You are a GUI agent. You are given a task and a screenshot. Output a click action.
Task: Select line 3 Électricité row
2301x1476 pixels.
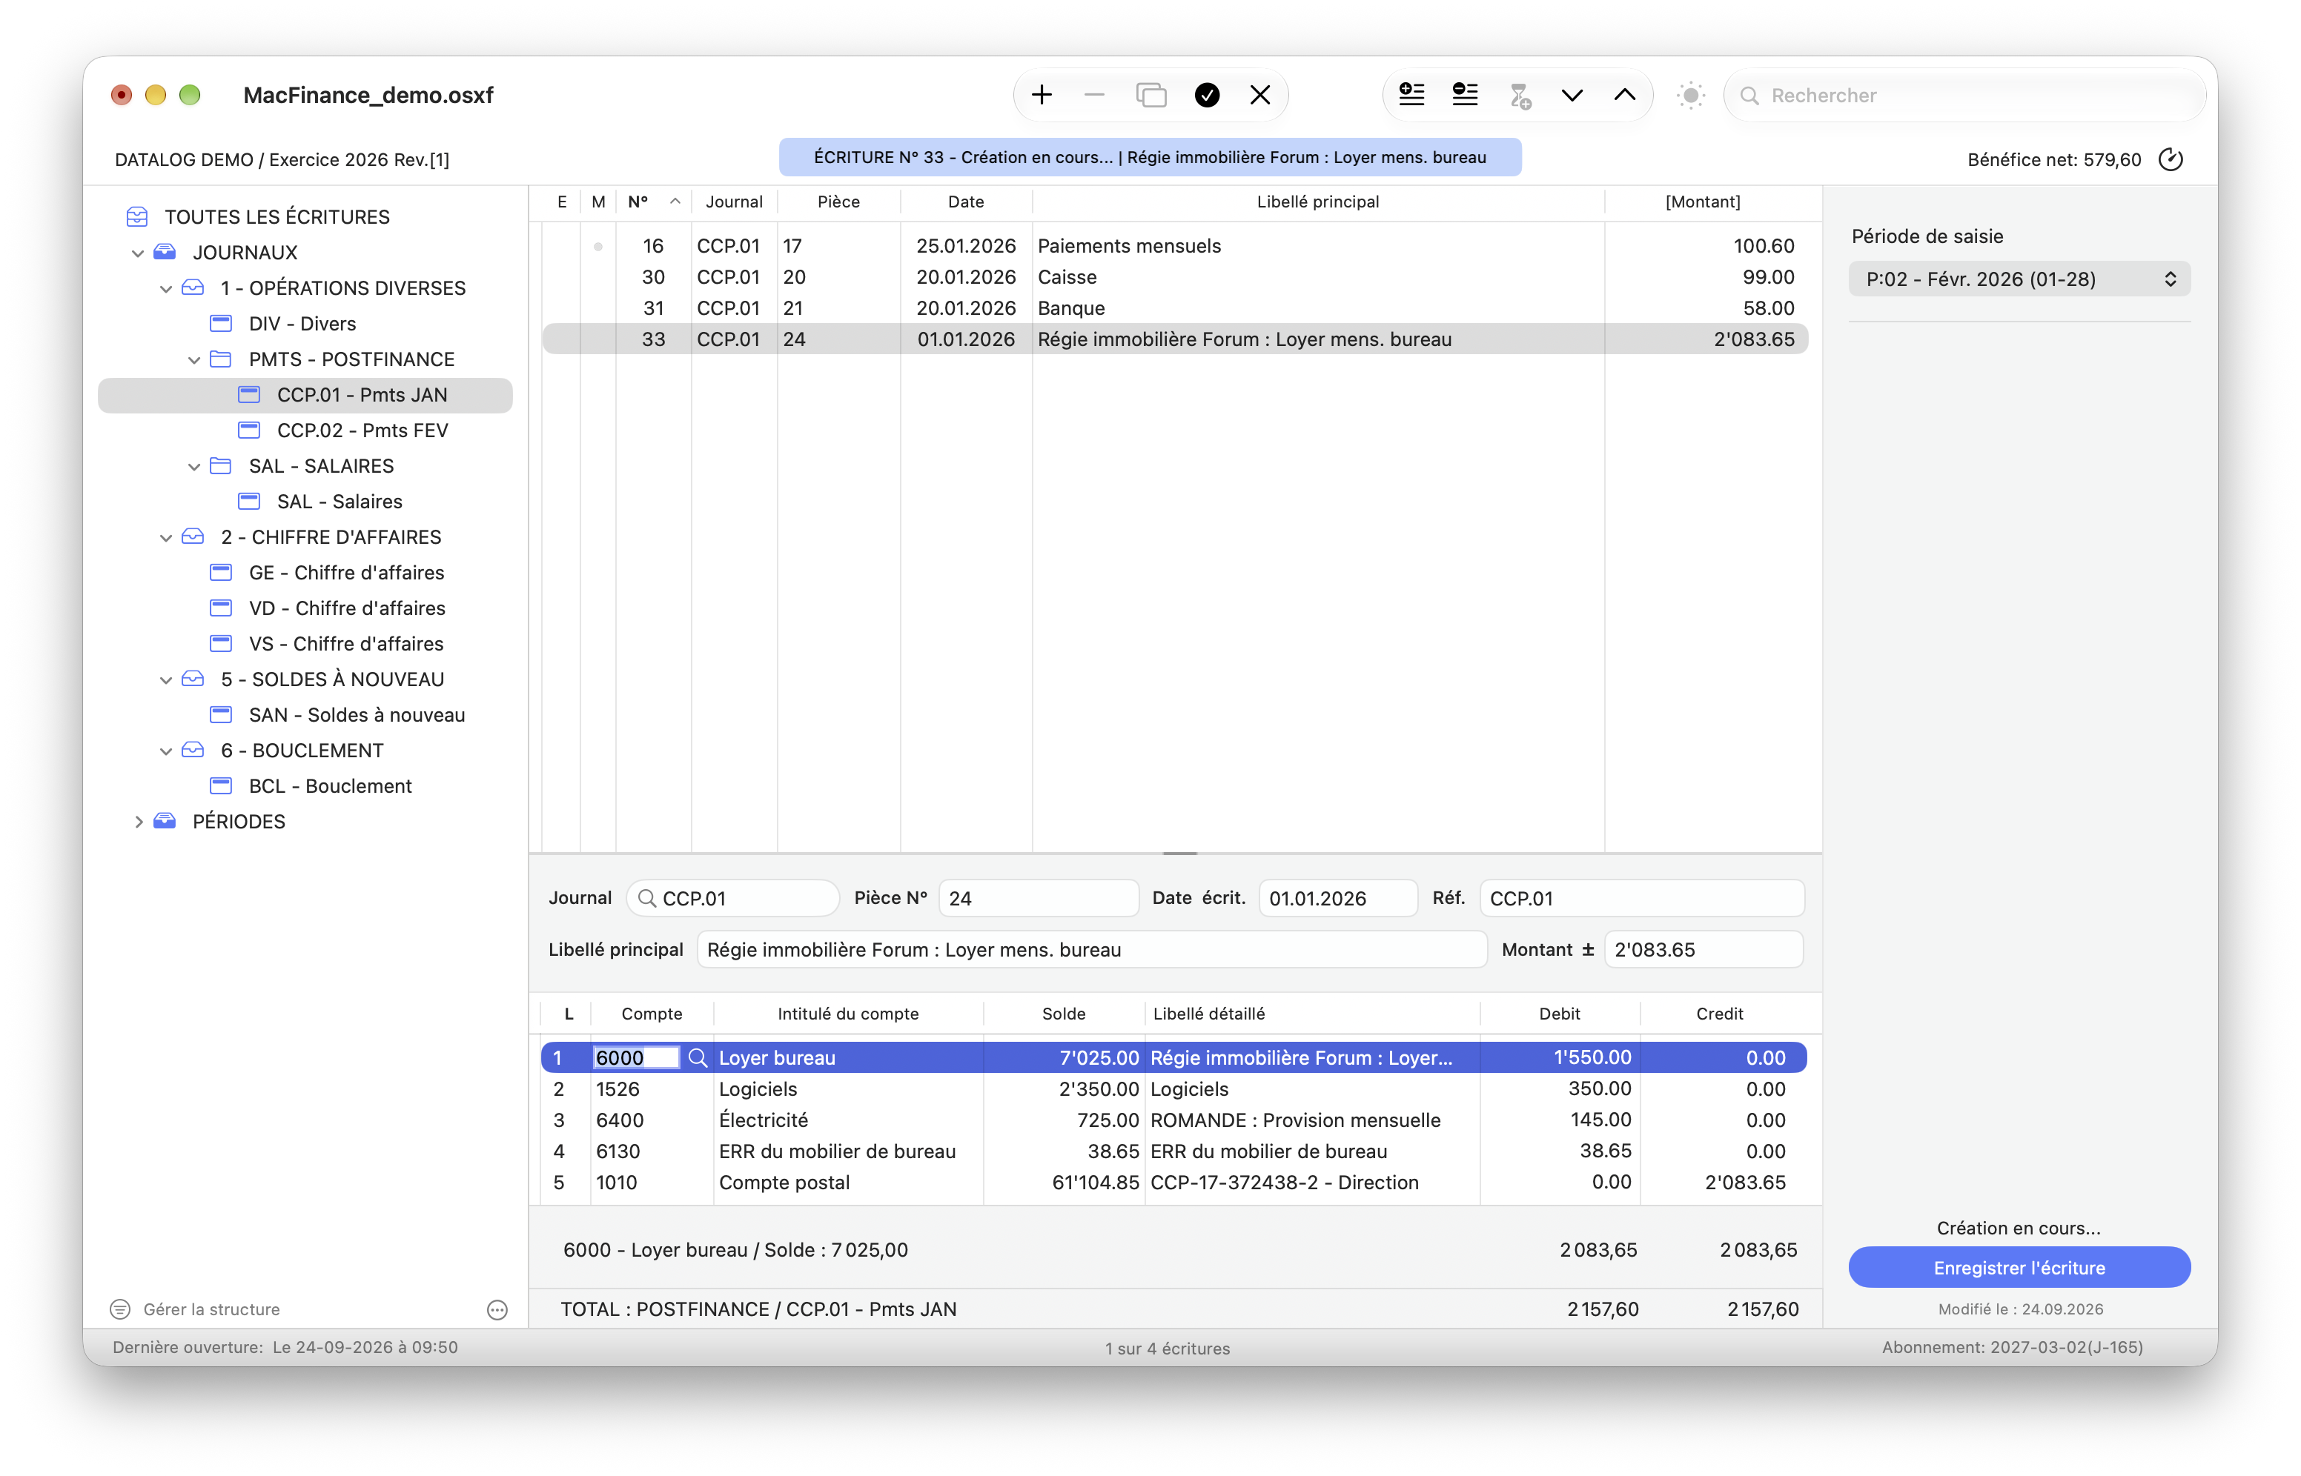coord(1173,1120)
